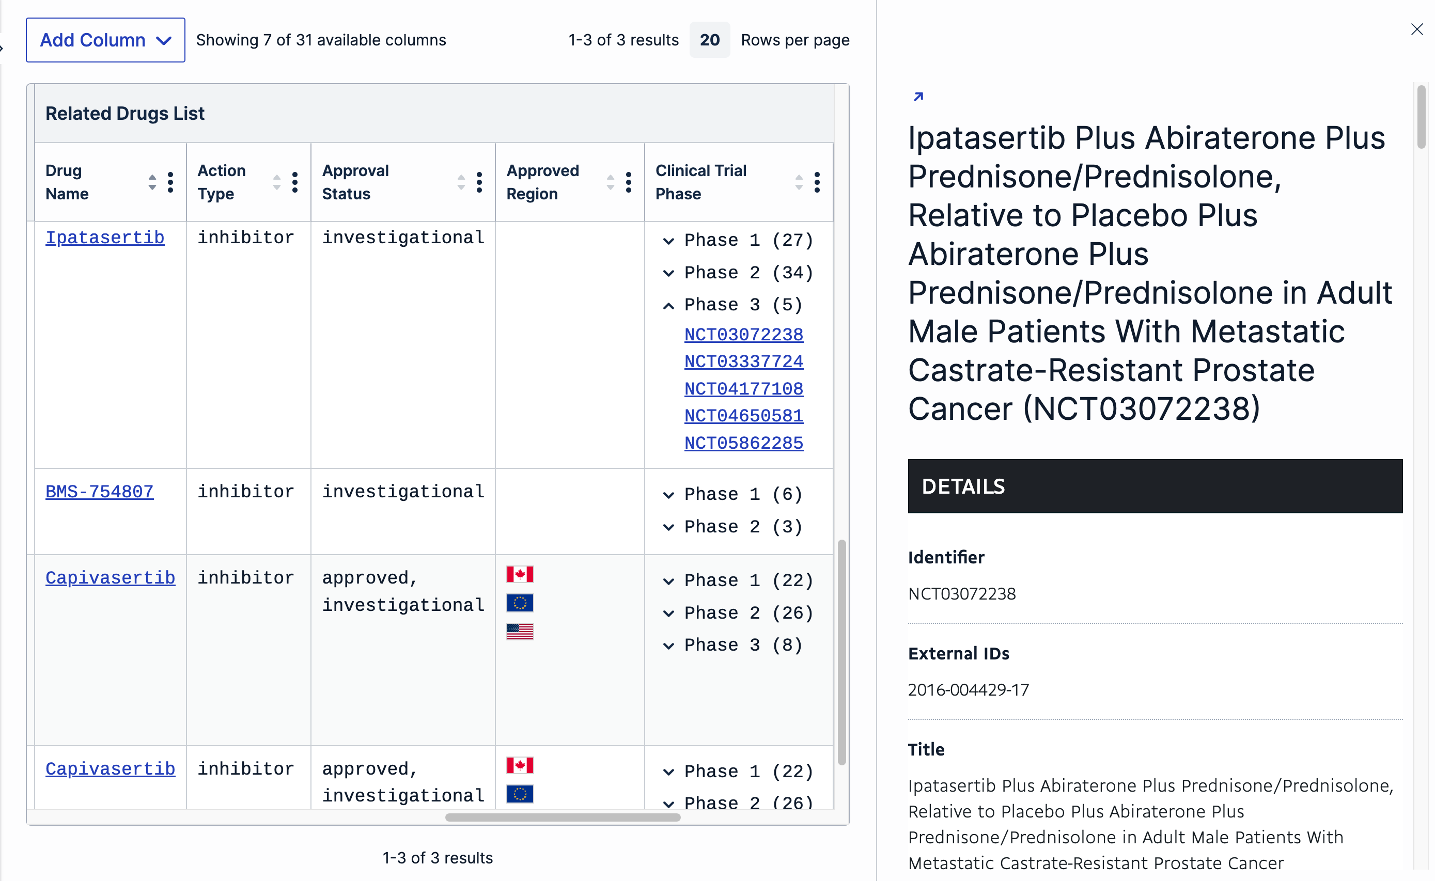Close the trial details side panel
The width and height of the screenshot is (1435, 881).
[x=1416, y=29]
